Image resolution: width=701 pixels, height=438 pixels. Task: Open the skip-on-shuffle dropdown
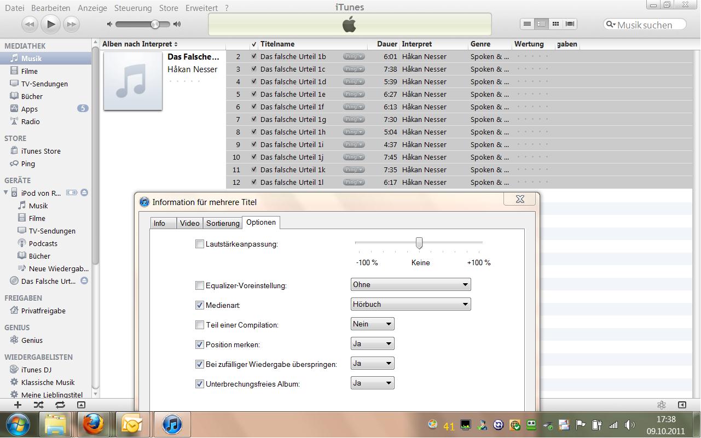pos(372,363)
